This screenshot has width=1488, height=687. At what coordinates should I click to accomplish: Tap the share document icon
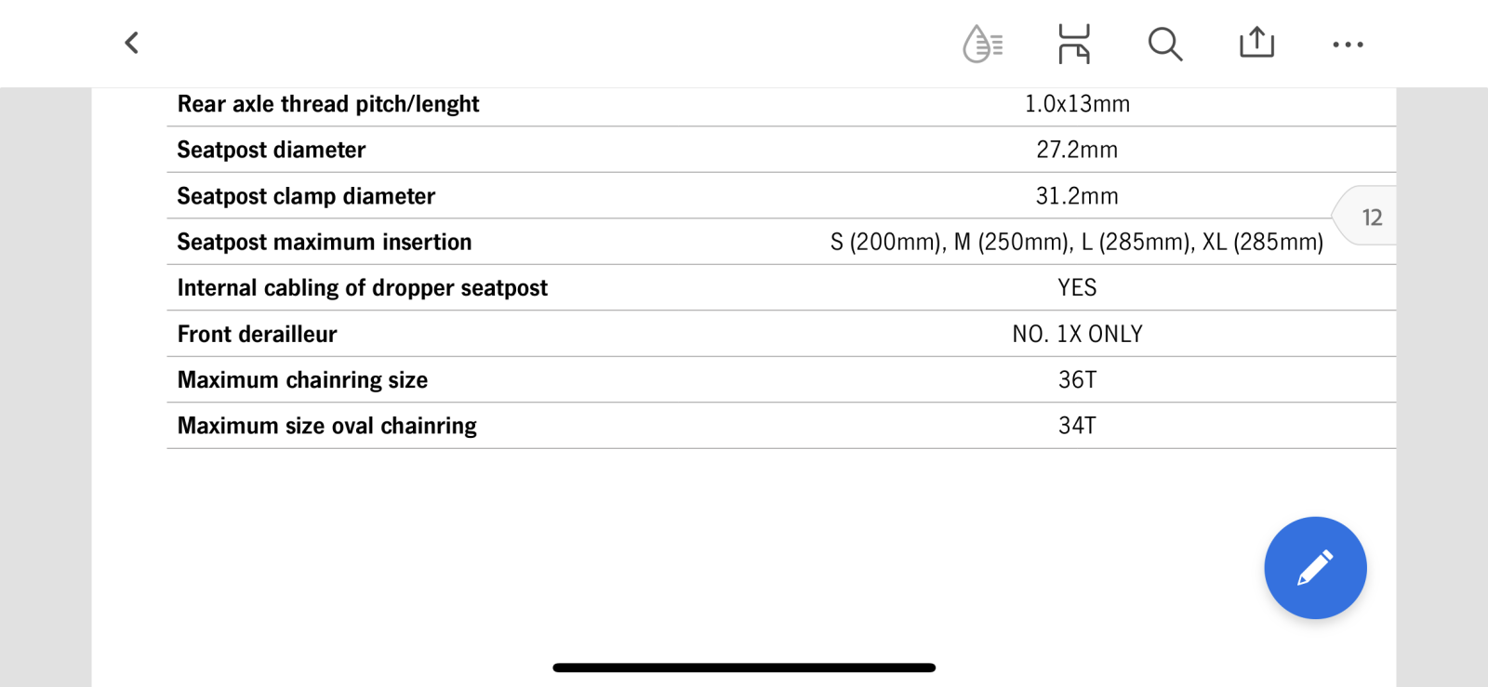(x=1256, y=43)
